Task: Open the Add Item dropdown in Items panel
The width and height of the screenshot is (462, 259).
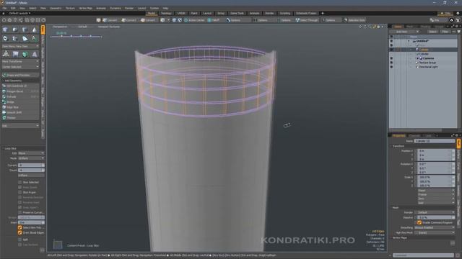Action: click(x=404, y=32)
